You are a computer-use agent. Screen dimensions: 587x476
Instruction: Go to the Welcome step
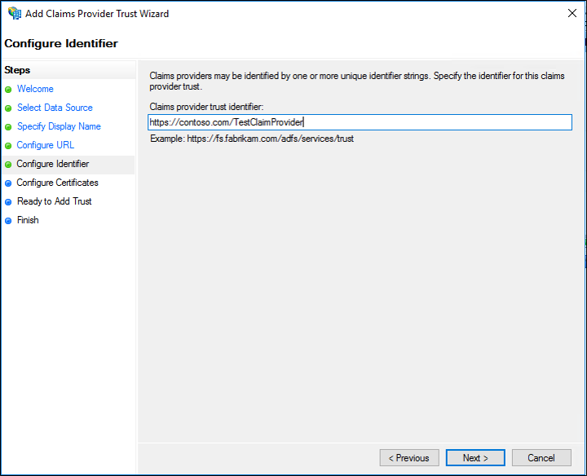(x=35, y=89)
